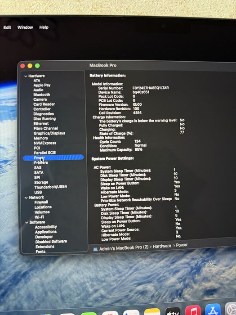This screenshot has width=236, height=315.
Task: Select Applications under Software
Action: click(x=46, y=232)
